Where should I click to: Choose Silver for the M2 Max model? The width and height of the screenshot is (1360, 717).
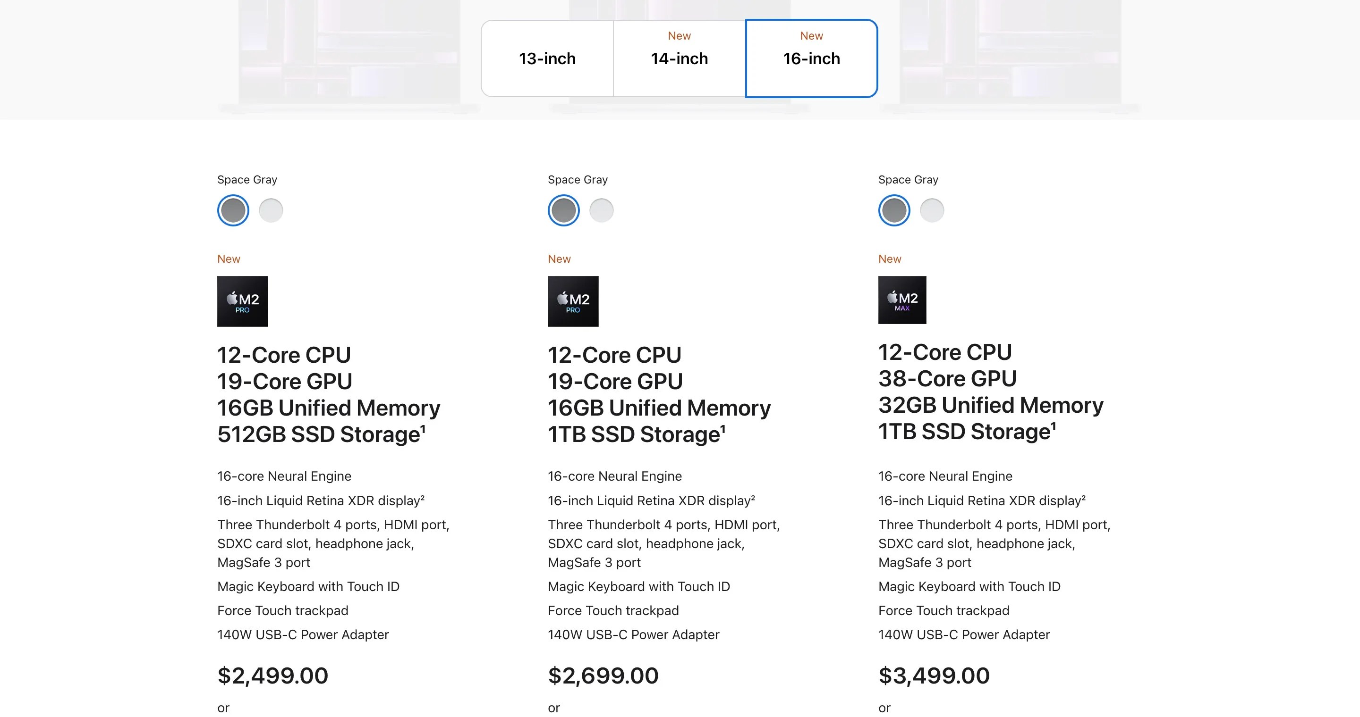click(x=932, y=210)
